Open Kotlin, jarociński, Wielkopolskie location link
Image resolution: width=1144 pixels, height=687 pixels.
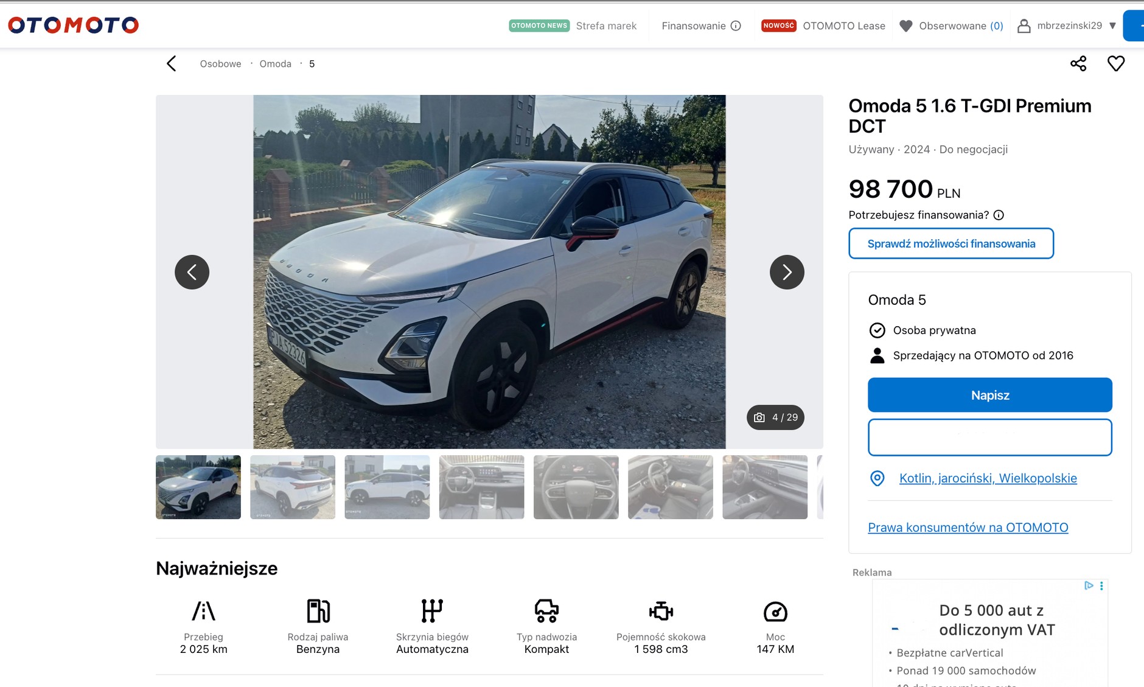click(x=988, y=478)
